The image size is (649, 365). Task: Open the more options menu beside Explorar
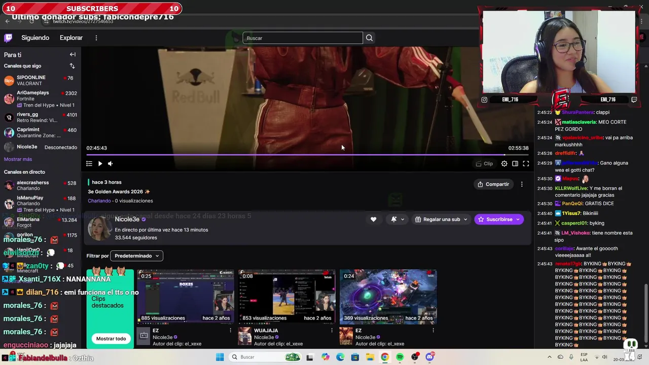click(x=96, y=38)
